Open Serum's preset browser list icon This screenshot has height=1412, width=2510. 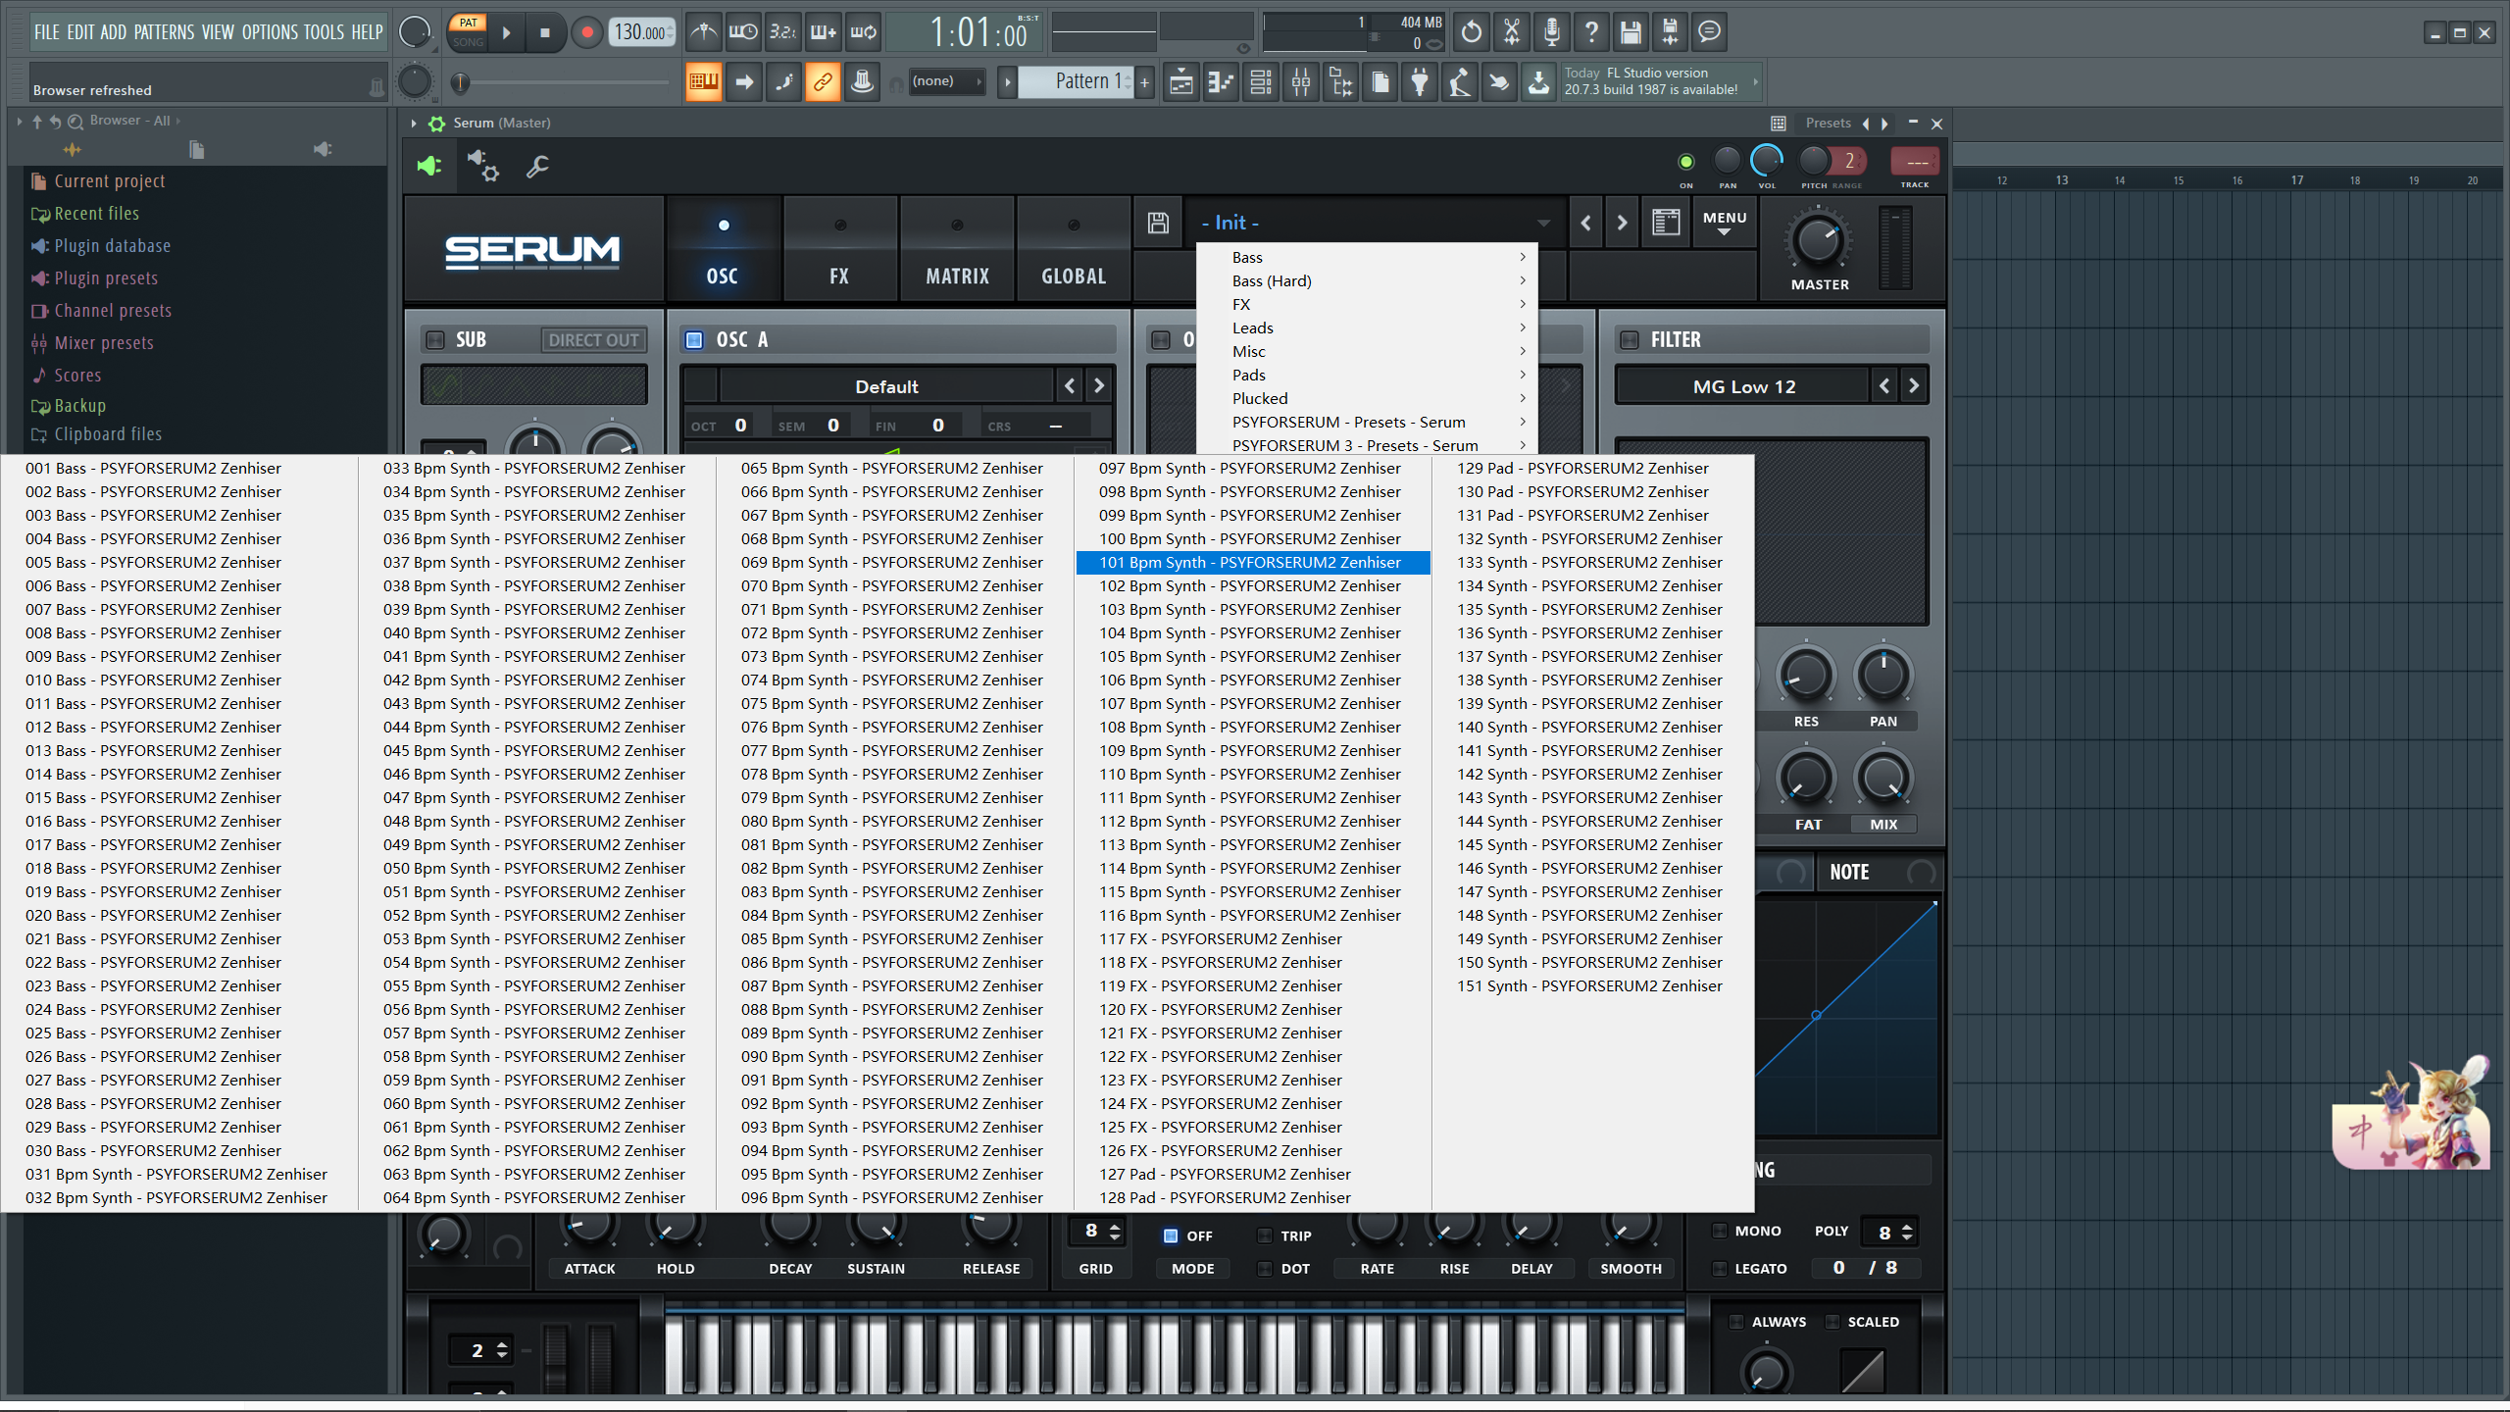1666,223
